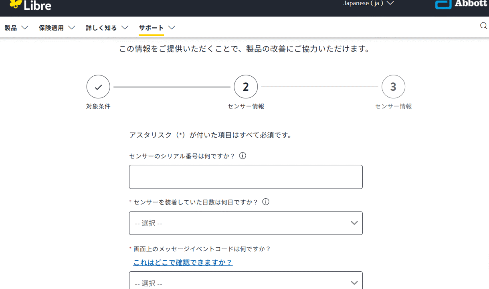489x289 pixels.
Task: Focus the sensor serial number input field
Action: [x=246, y=177]
